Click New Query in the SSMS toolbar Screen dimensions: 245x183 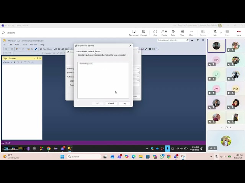pos(46,49)
